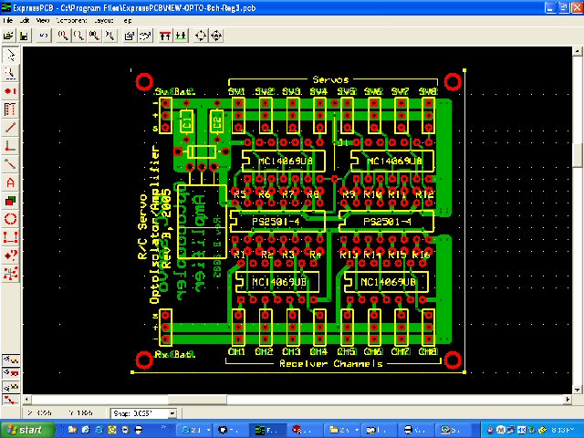Click the 'Servos' silkscreen text
The width and height of the screenshot is (584, 438).
click(330, 79)
